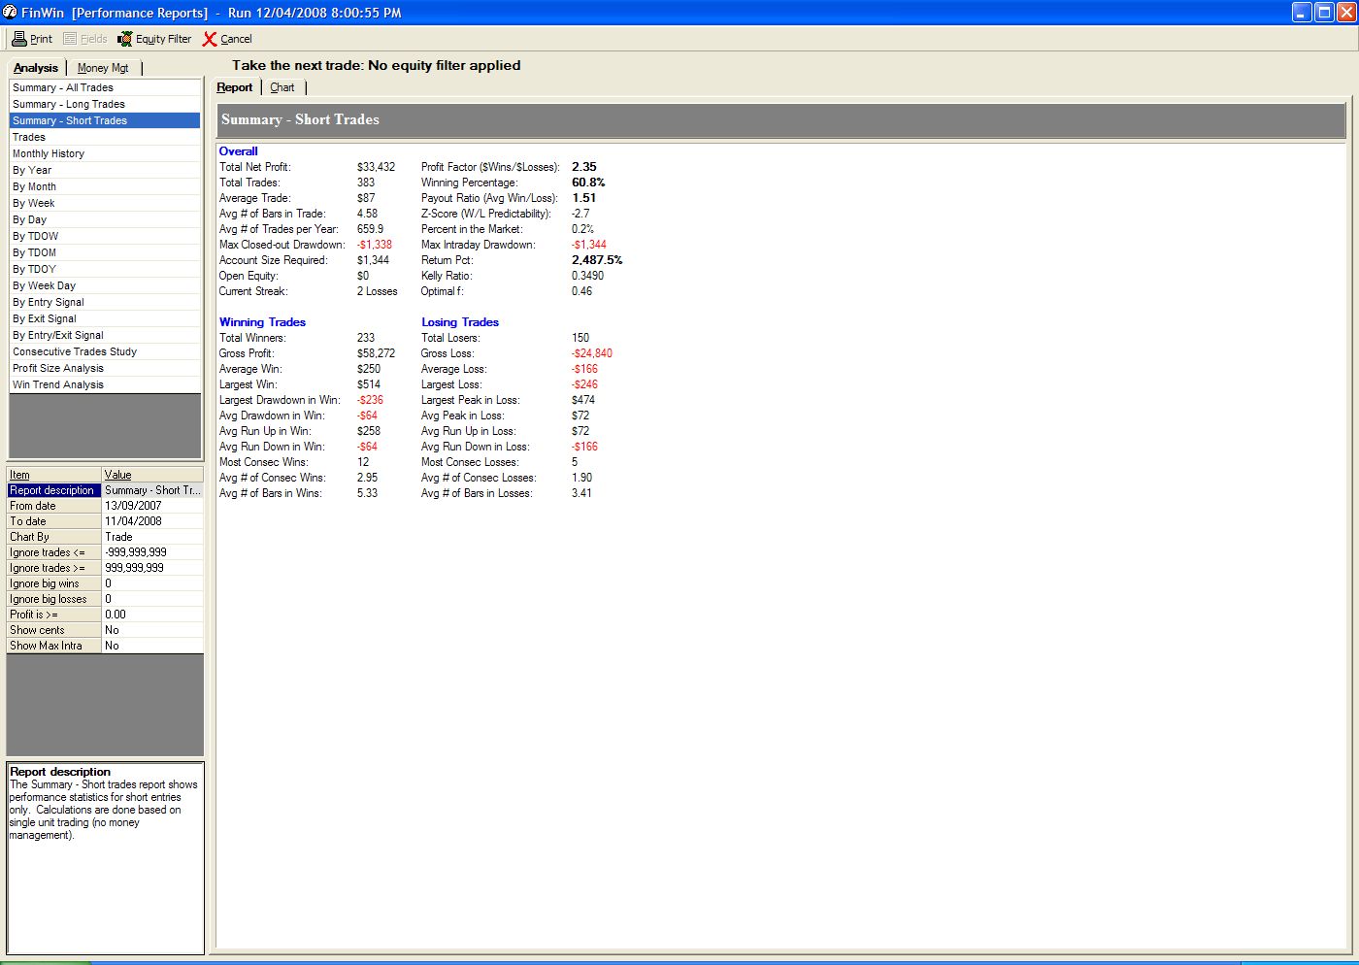Click the Show cents value cell

(x=151, y=630)
